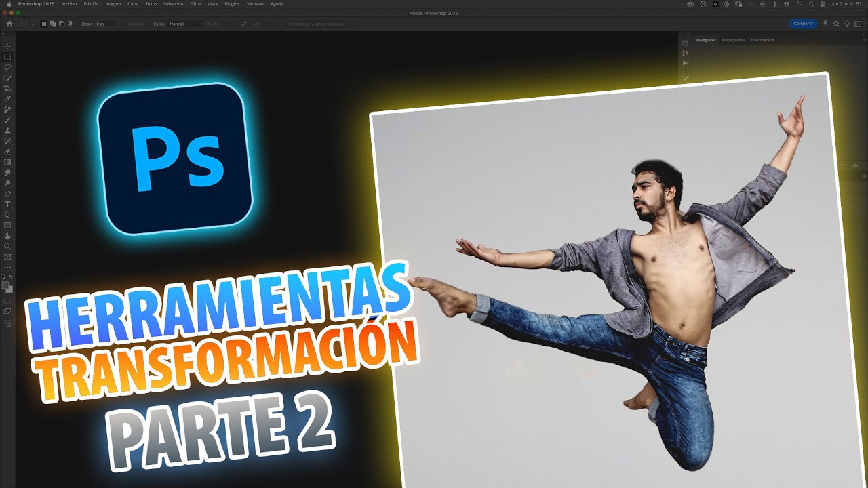Choose Add to selection mode
The width and height of the screenshot is (868, 488).
[x=53, y=24]
